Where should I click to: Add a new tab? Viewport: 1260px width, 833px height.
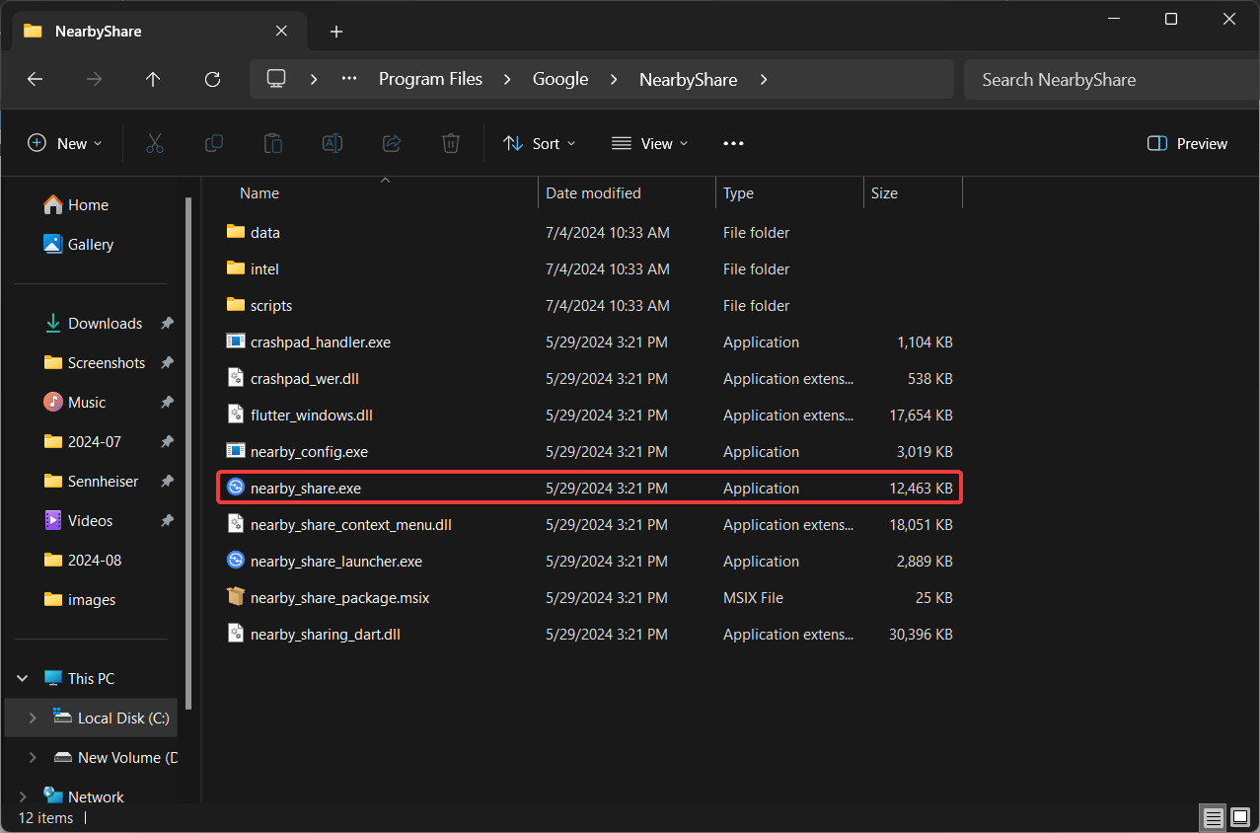pyautogui.click(x=336, y=32)
